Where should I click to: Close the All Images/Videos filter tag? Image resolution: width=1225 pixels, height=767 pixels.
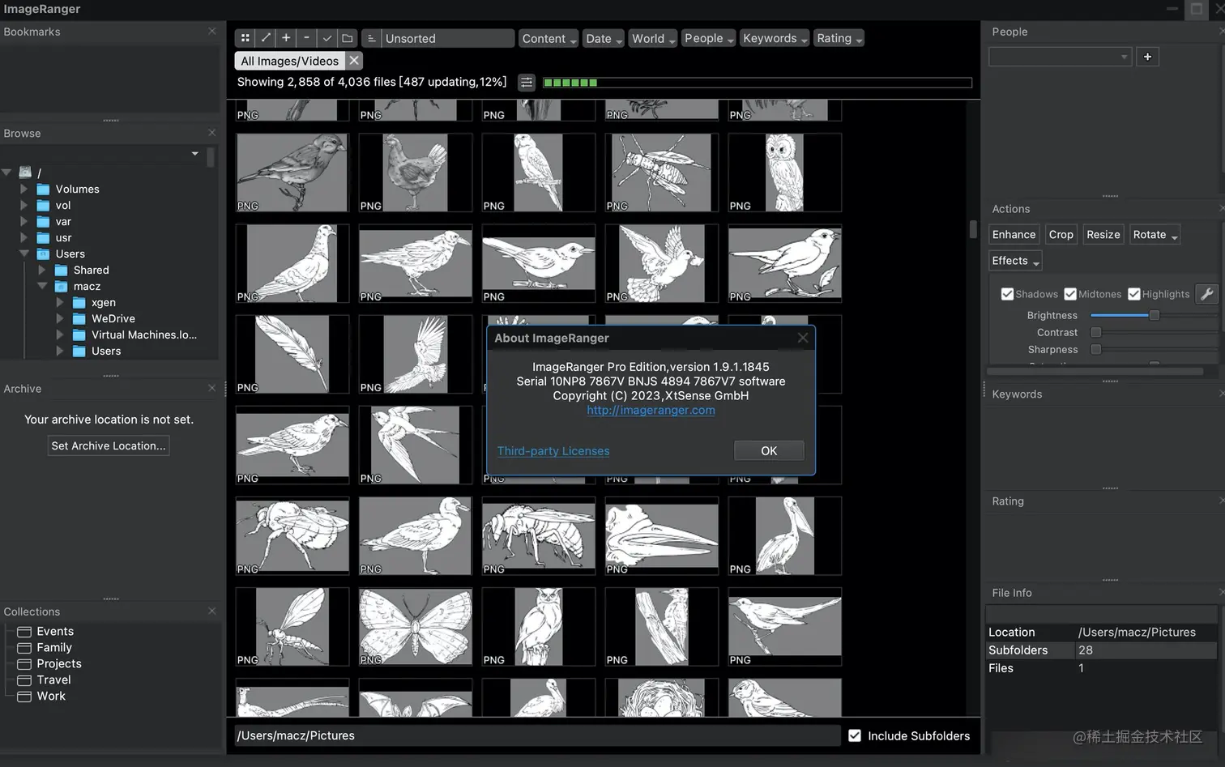(354, 61)
